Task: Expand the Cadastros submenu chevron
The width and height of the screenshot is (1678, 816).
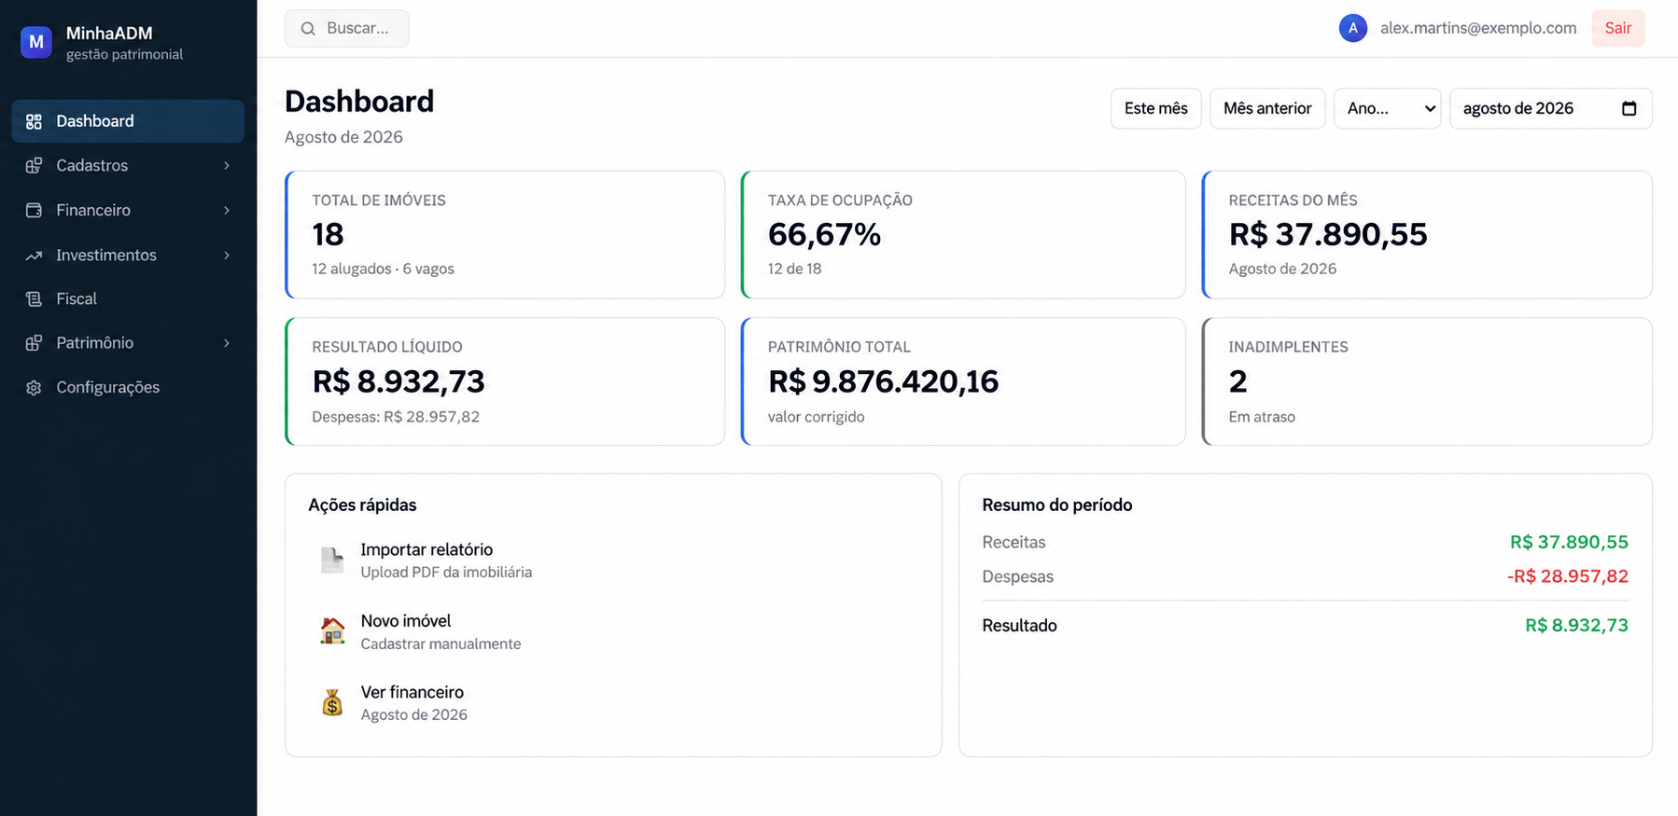Action: 227,165
